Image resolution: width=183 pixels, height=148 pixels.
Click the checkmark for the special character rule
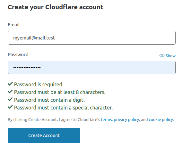(x=10, y=107)
